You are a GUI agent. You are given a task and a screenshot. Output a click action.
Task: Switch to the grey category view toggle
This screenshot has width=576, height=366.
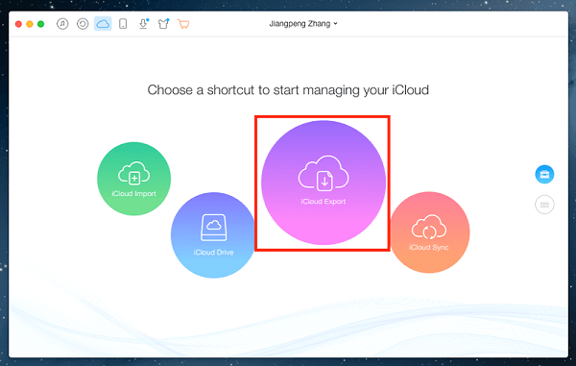[544, 205]
